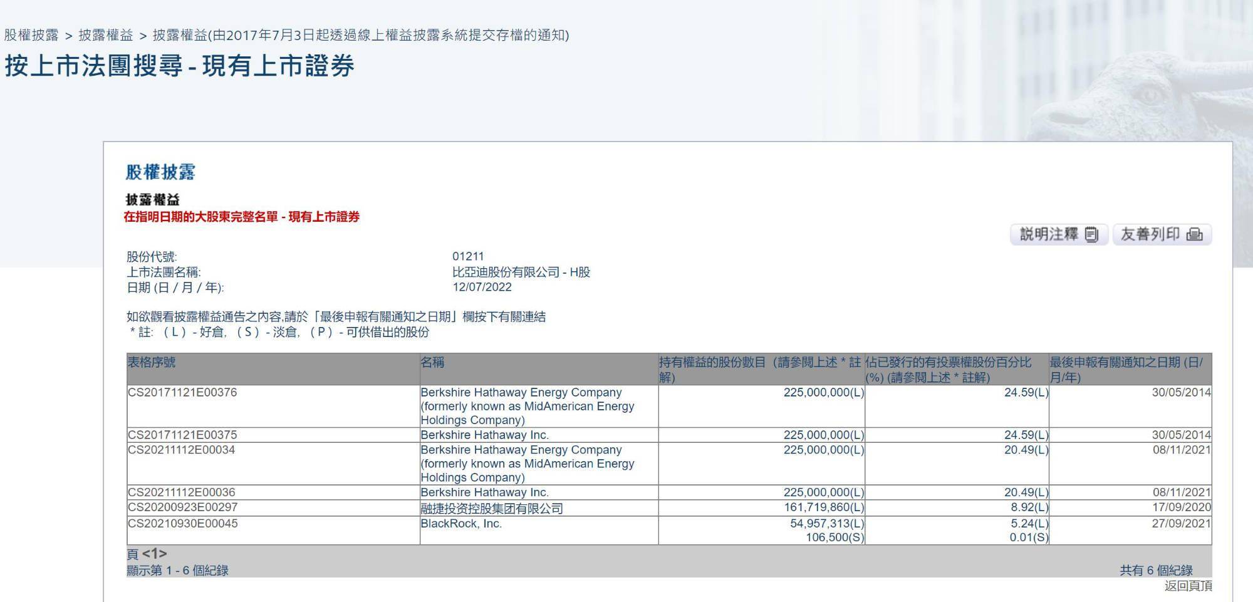Image resolution: width=1253 pixels, height=602 pixels.
Task: Open the 2017年7月3日 online system breadcrumb
Action: pyautogui.click(x=361, y=35)
